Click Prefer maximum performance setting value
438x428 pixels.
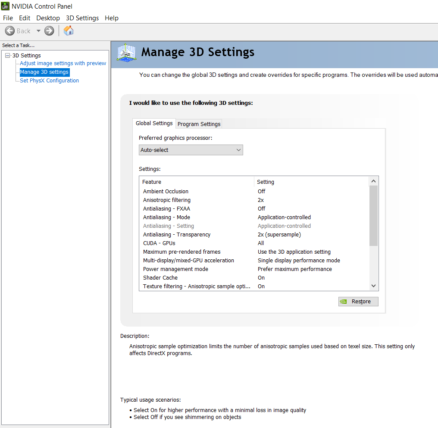[295, 269]
